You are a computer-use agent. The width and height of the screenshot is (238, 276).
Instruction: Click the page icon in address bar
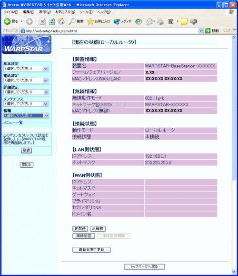pos(22,31)
